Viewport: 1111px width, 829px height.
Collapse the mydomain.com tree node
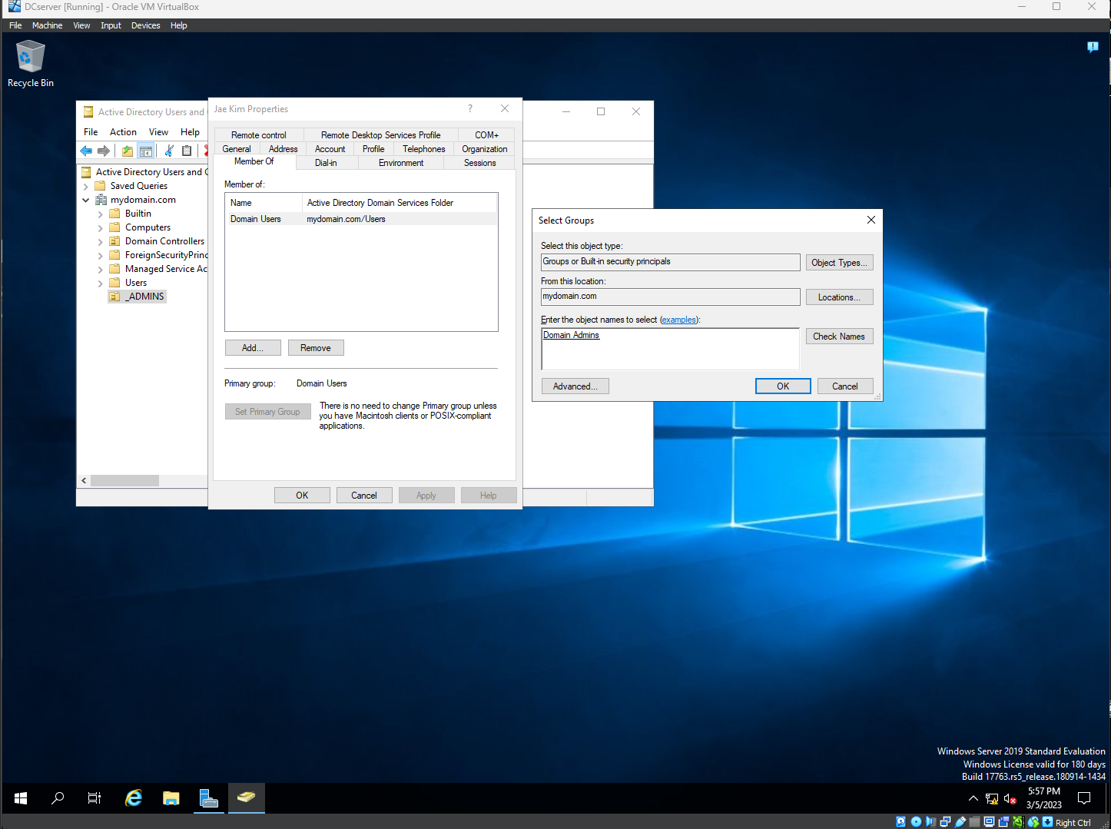pyautogui.click(x=86, y=199)
